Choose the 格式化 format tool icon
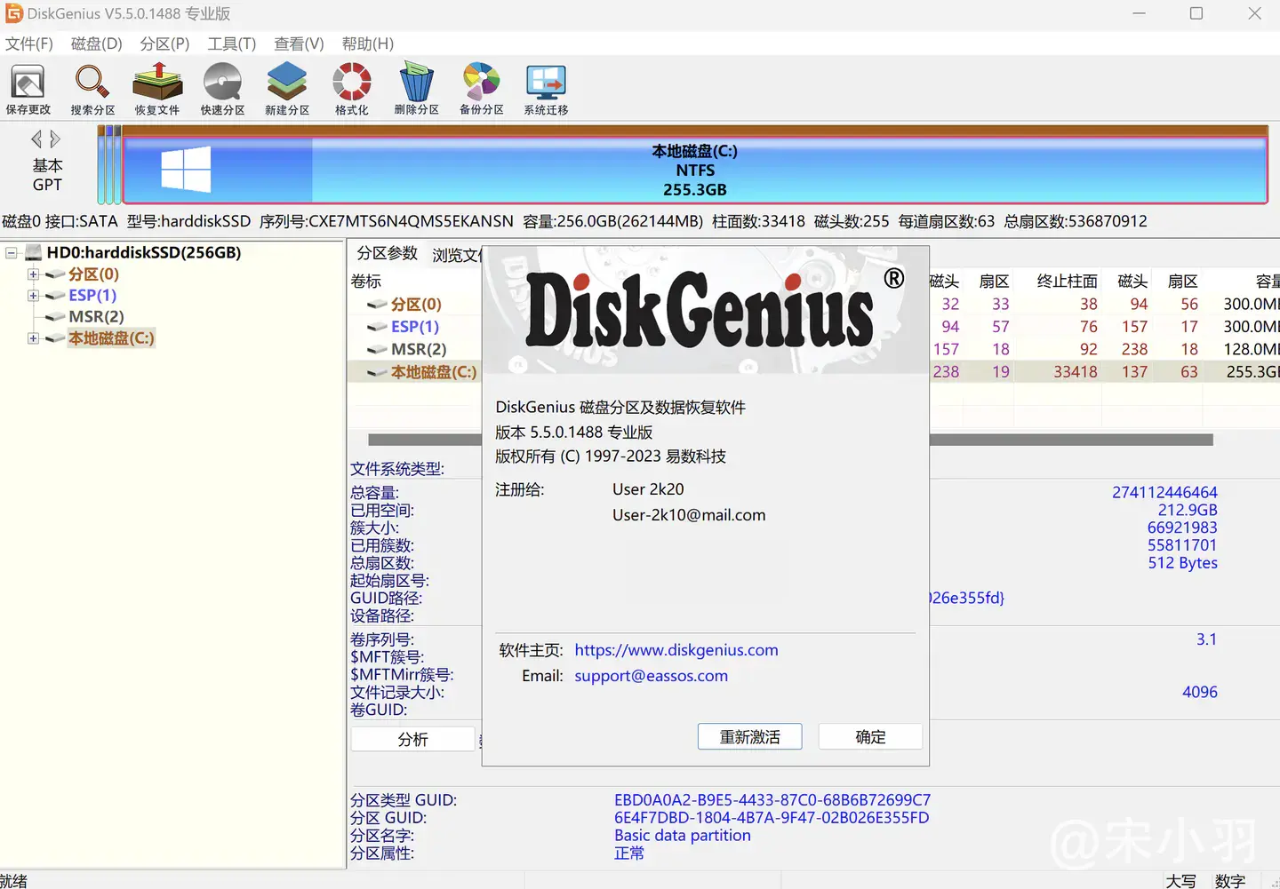1280x889 pixels. 352,89
